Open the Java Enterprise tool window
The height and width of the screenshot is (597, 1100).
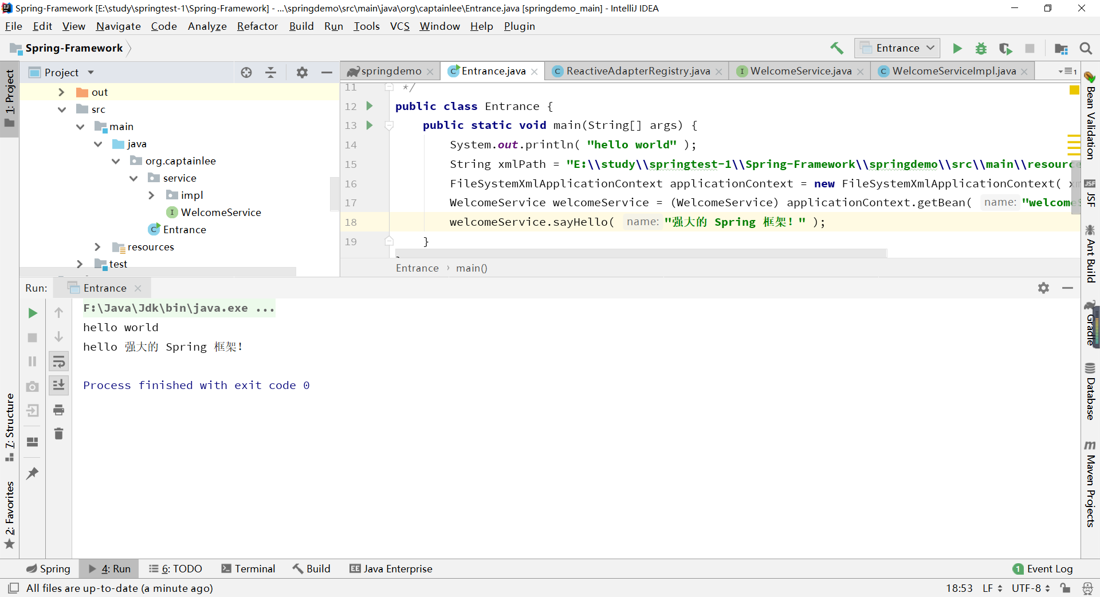point(391,568)
